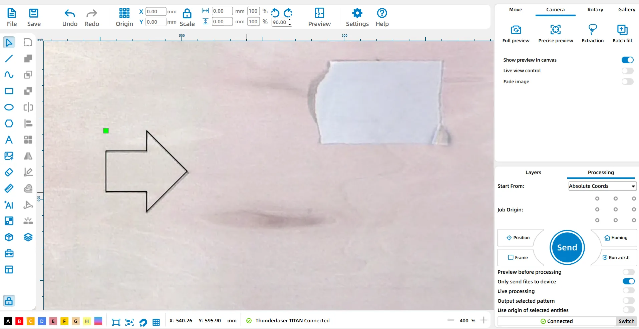Disable Show preview in canvas toggle
Screen dimensions: 639x329
pyautogui.click(x=627, y=60)
